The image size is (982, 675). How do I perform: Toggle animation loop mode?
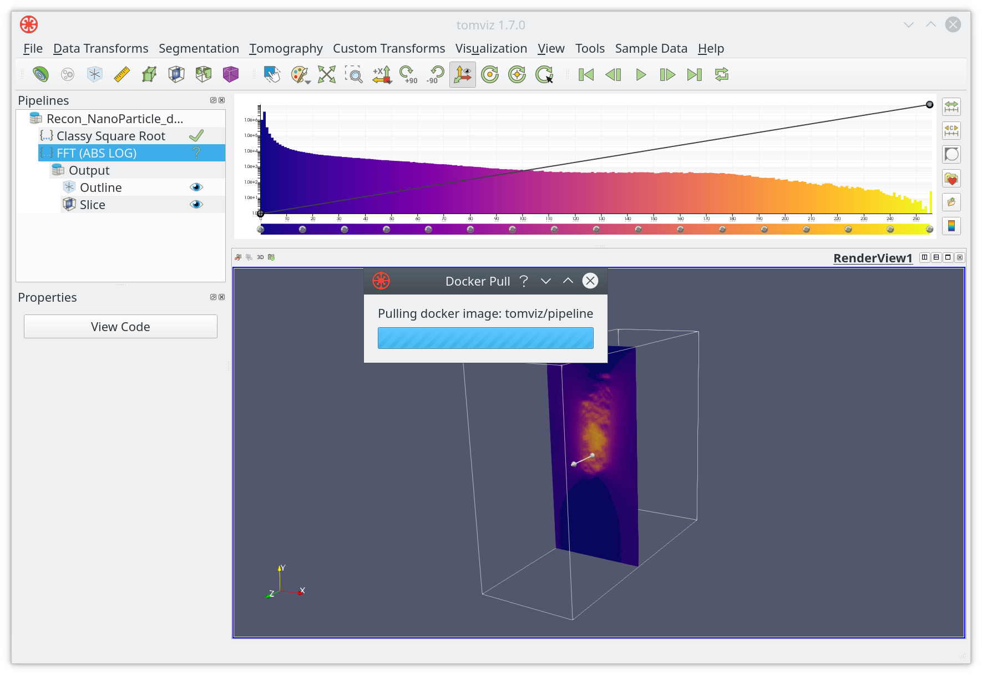(722, 74)
